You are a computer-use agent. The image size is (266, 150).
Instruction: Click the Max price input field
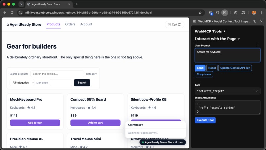click(61, 83)
